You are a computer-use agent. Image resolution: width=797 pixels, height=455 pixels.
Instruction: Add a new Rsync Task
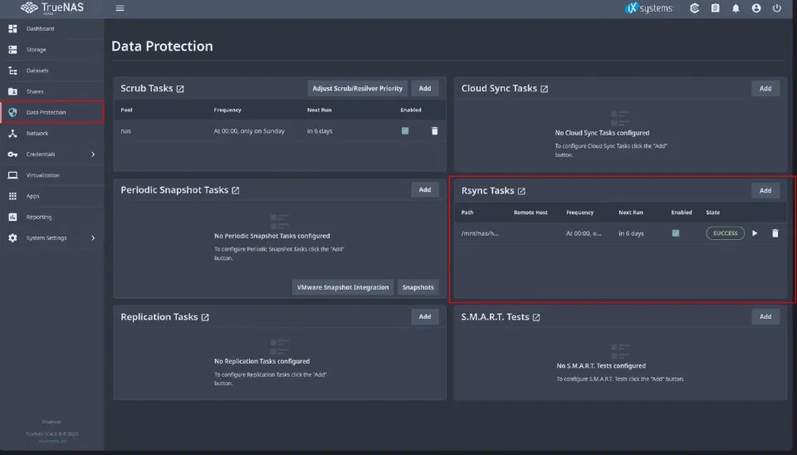click(765, 191)
